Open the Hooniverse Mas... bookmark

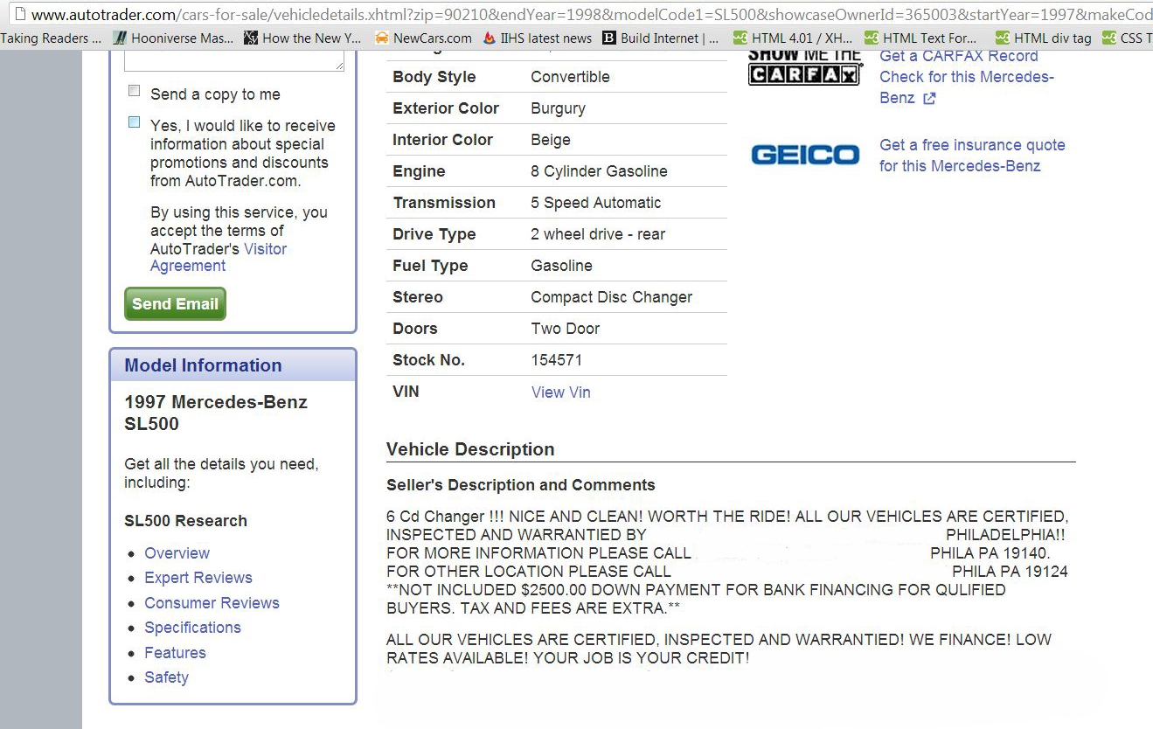coord(174,38)
